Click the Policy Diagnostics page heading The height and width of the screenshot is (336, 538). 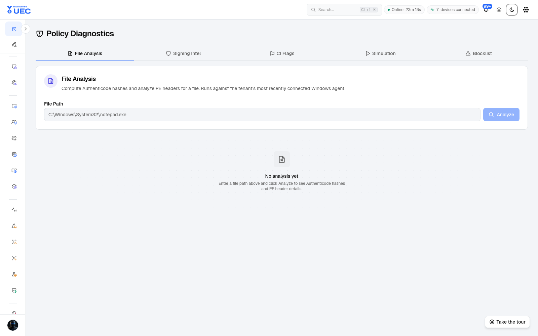80,34
